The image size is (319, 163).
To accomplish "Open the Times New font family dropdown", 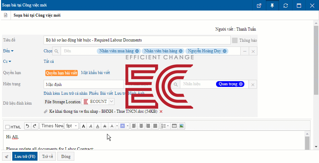I will (x=52, y=126).
